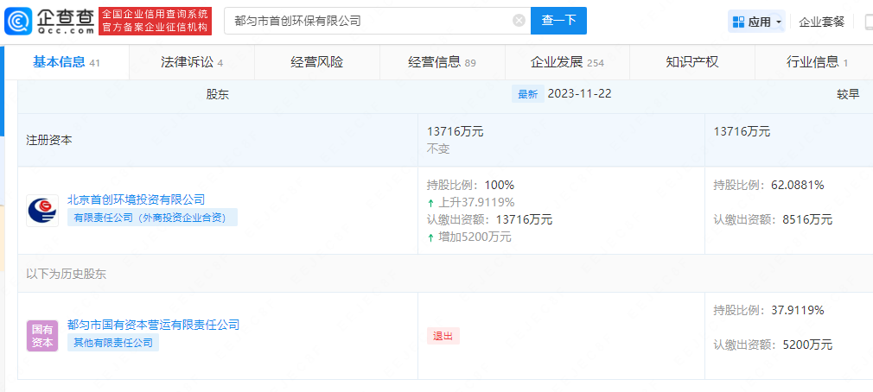Expand the 应用 dropdown arrow

(778, 22)
